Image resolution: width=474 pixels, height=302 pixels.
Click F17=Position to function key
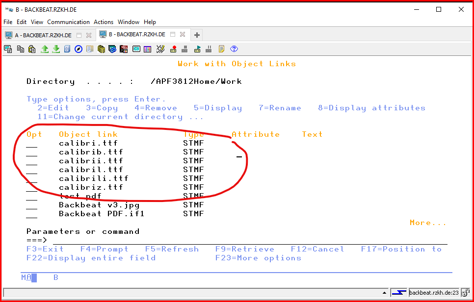point(401,249)
